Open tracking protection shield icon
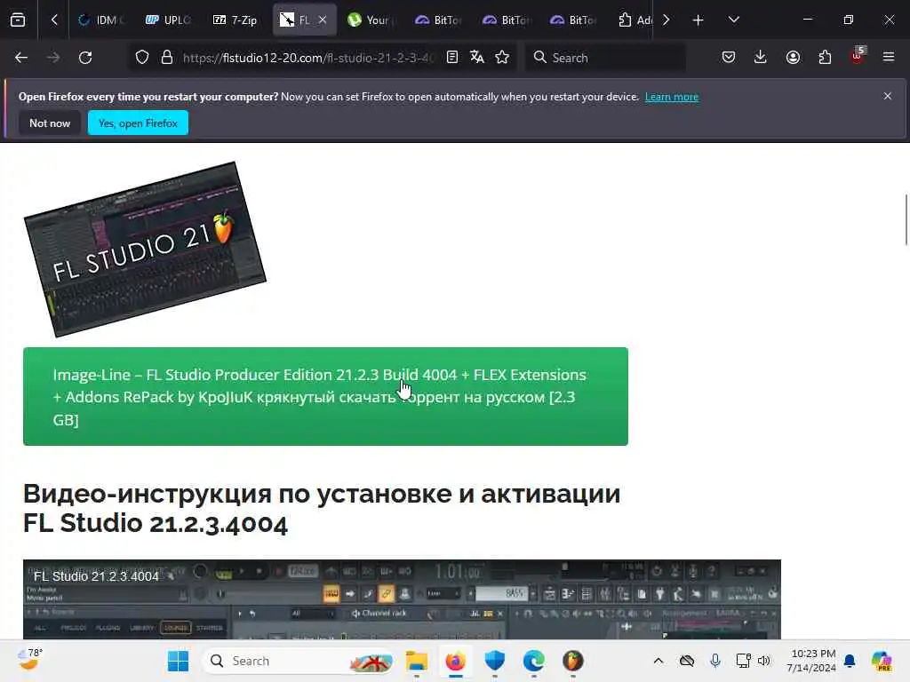This screenshot has width=910, height=682. [142, 58]
